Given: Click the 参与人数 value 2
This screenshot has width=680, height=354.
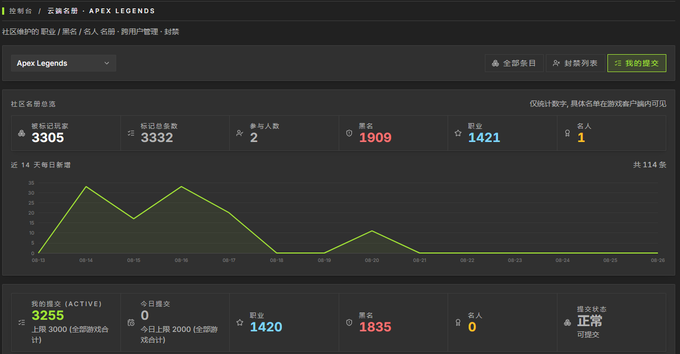Looking at the screenshot, I should [253, 138].
